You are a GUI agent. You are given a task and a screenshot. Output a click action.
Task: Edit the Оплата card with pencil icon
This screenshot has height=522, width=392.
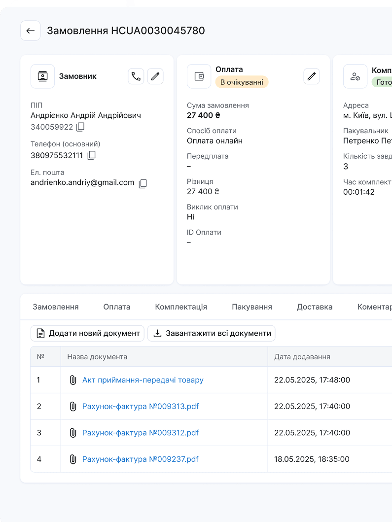312,76
